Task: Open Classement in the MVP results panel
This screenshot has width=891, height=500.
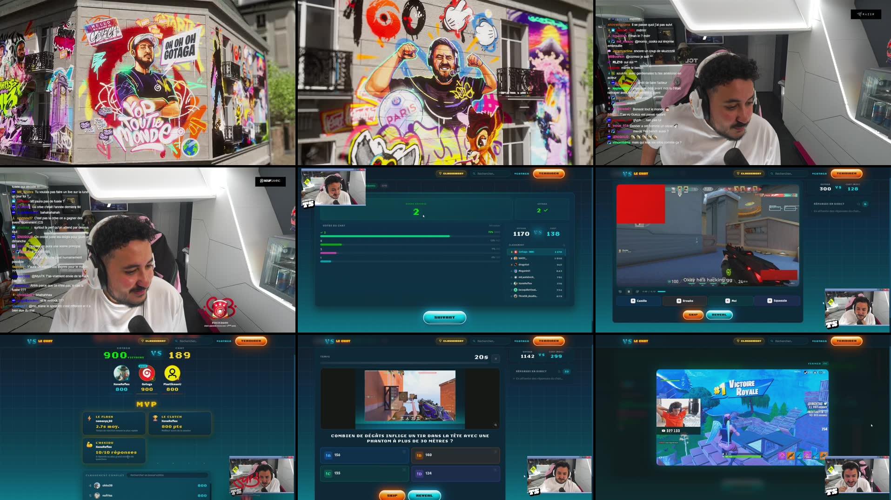Action: point(154,341)
